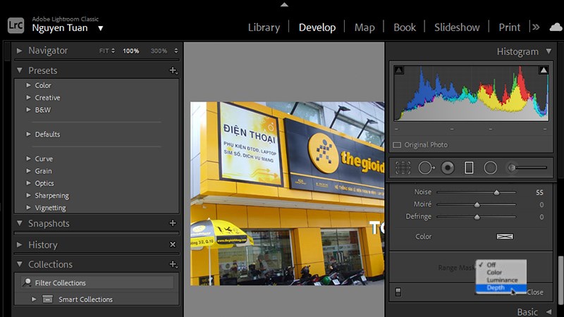Screen dimensions: 564x317
Task: Click the storefront photo in the preview
Action: point(287,194)
